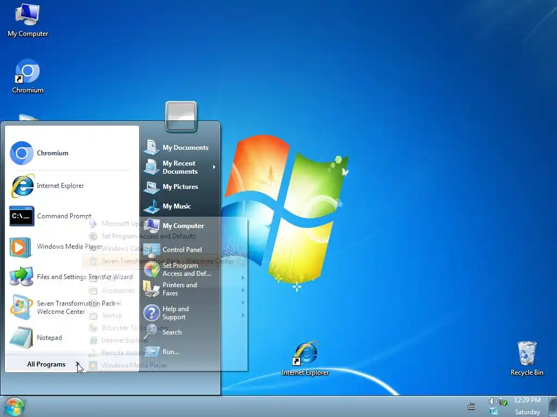Open Control Panel from the Start menu
Image resolution: width=557 pixels, height=417 pixels.
(181, 250)
